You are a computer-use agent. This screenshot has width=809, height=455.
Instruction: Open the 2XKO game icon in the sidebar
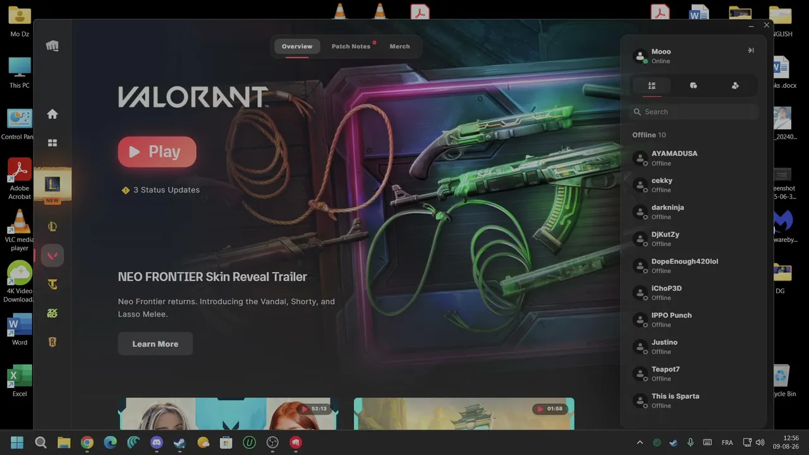coord(52,313)
